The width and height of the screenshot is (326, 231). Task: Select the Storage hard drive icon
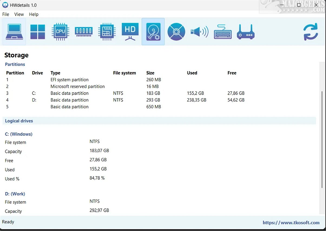153,32
